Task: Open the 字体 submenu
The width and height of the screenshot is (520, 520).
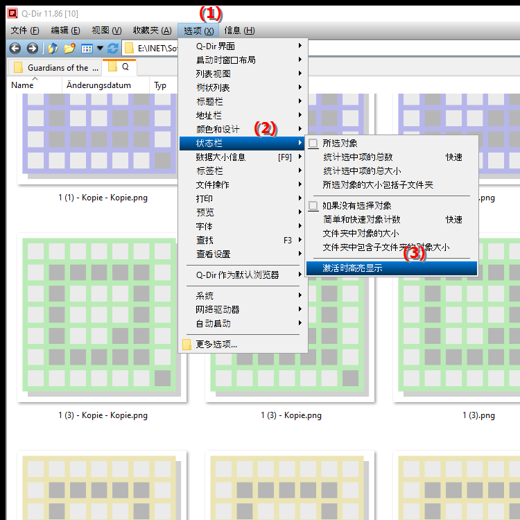Action: click(x=243, y=226)
